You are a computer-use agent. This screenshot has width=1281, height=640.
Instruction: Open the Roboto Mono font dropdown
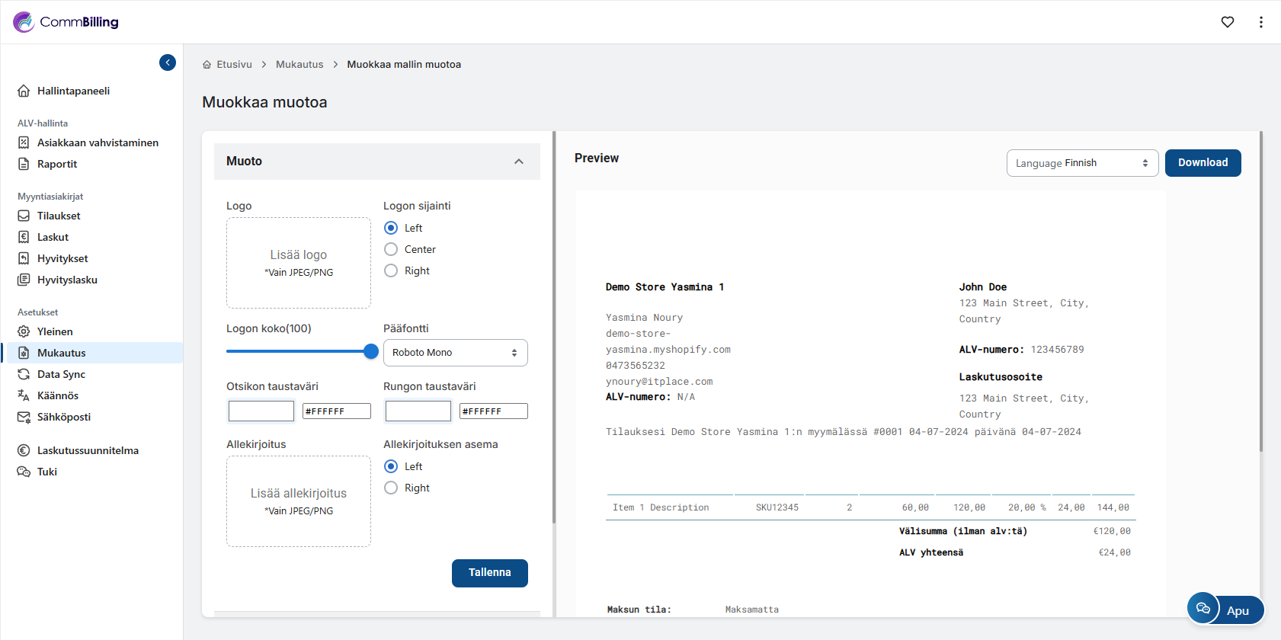click(455, 353)
